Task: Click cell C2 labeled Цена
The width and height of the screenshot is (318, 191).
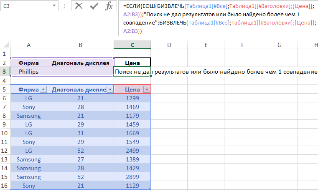Action: [x=132, y=63]
